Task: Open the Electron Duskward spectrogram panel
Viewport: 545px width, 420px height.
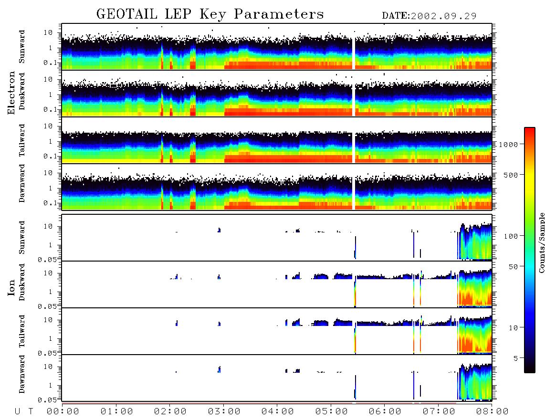Action: click(277, 93)
